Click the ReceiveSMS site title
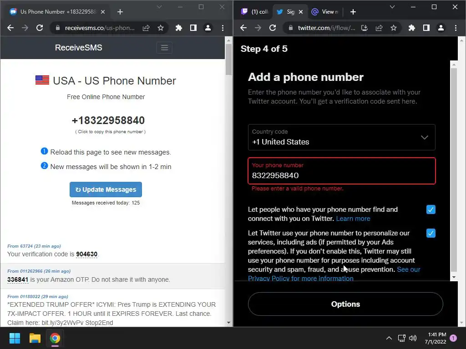 (x=78, y=47)
